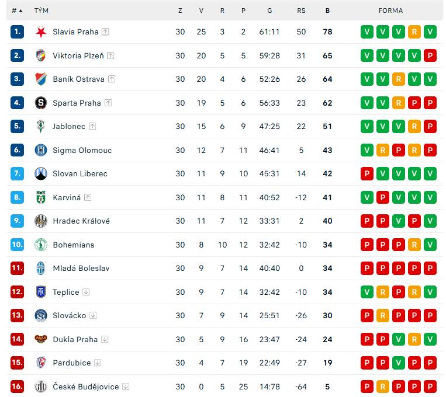Sort by the G goals column header
The height and width of the screenshot is (397, 446).
click(269, 11)
